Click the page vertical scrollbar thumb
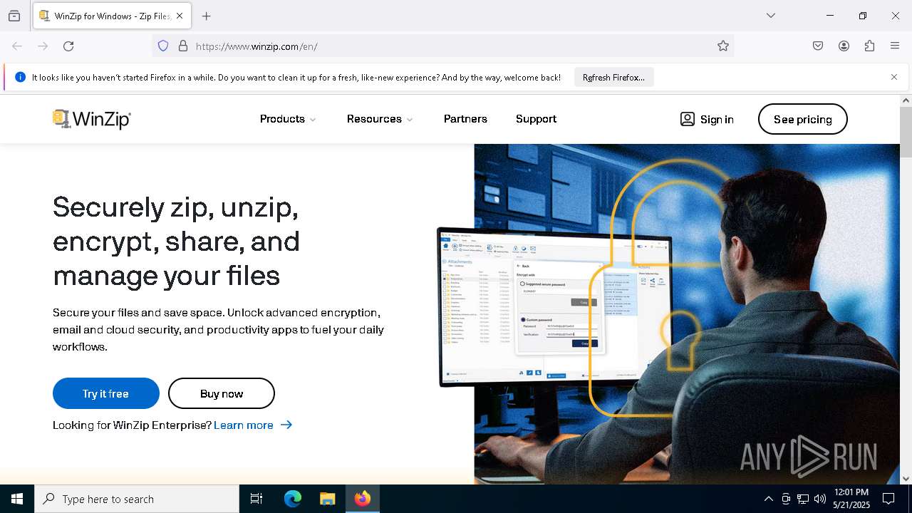The width and height of the screenshot is (912, 513). tap(906, 132)
